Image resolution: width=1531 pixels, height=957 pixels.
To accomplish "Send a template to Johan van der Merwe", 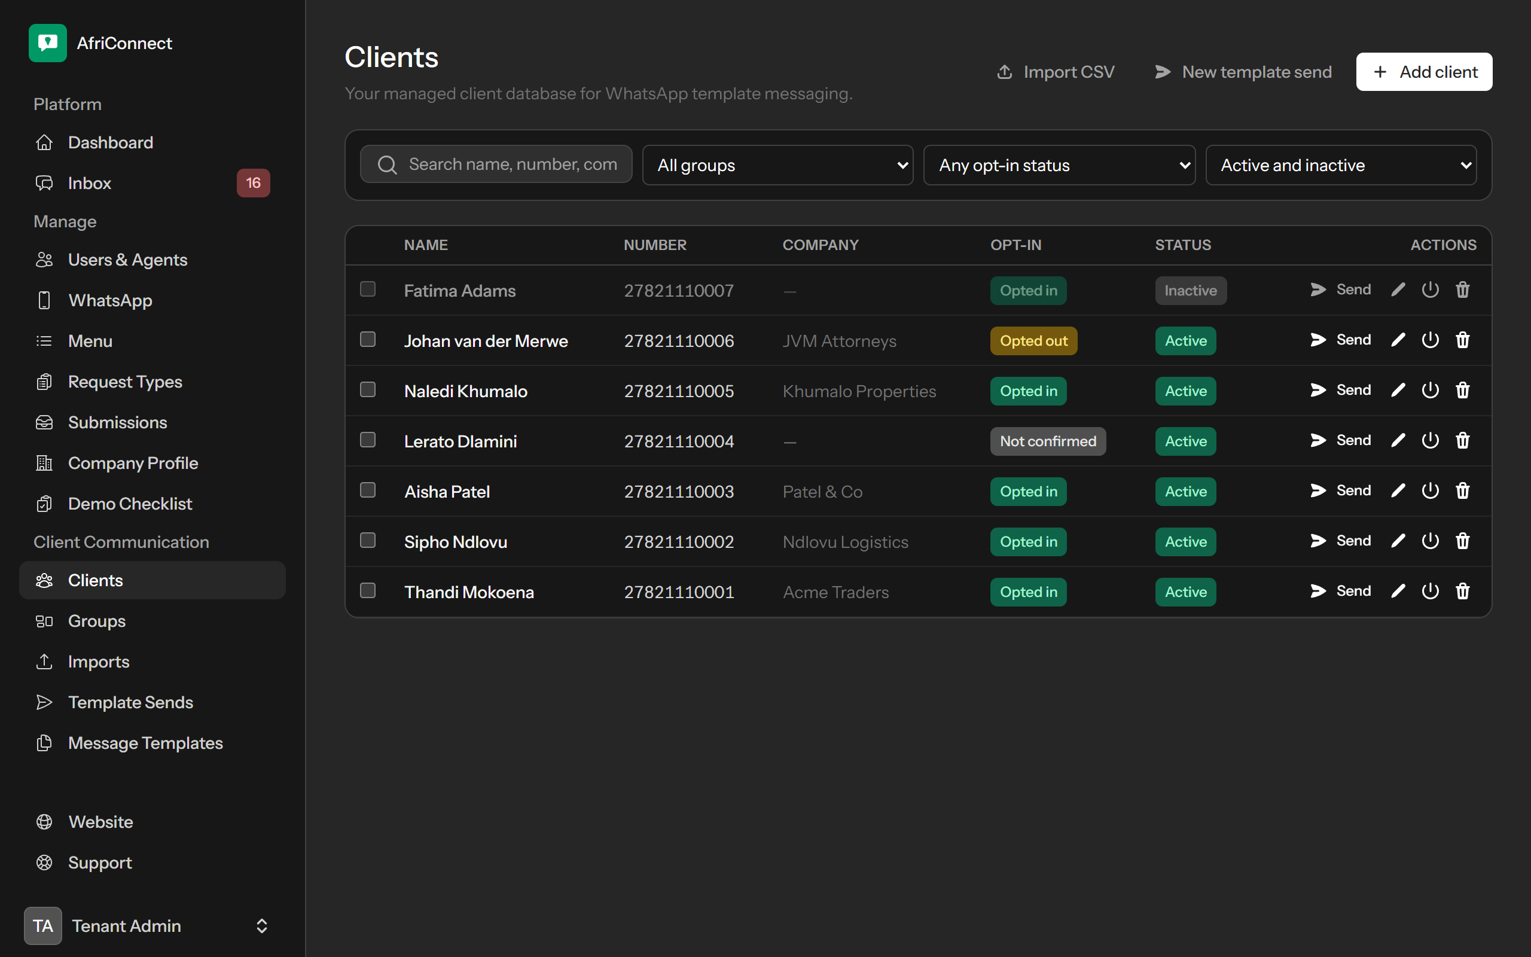I will (x=1341, y=340).
